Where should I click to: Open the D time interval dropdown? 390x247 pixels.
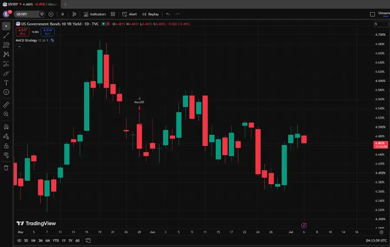(63, 14)
